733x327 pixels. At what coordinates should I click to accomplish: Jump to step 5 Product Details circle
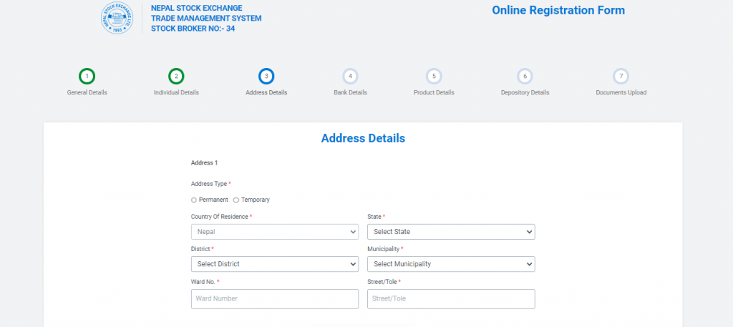(x=434, y=76)
